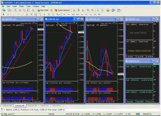Switch chart to Candlesticks mode
This screenshot has width=161, height=116.
79,10
